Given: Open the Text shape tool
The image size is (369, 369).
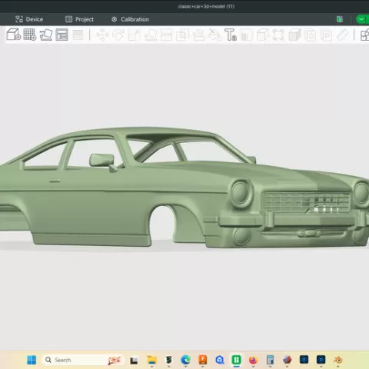Looking at the screenshot, I should coord(231,35).
